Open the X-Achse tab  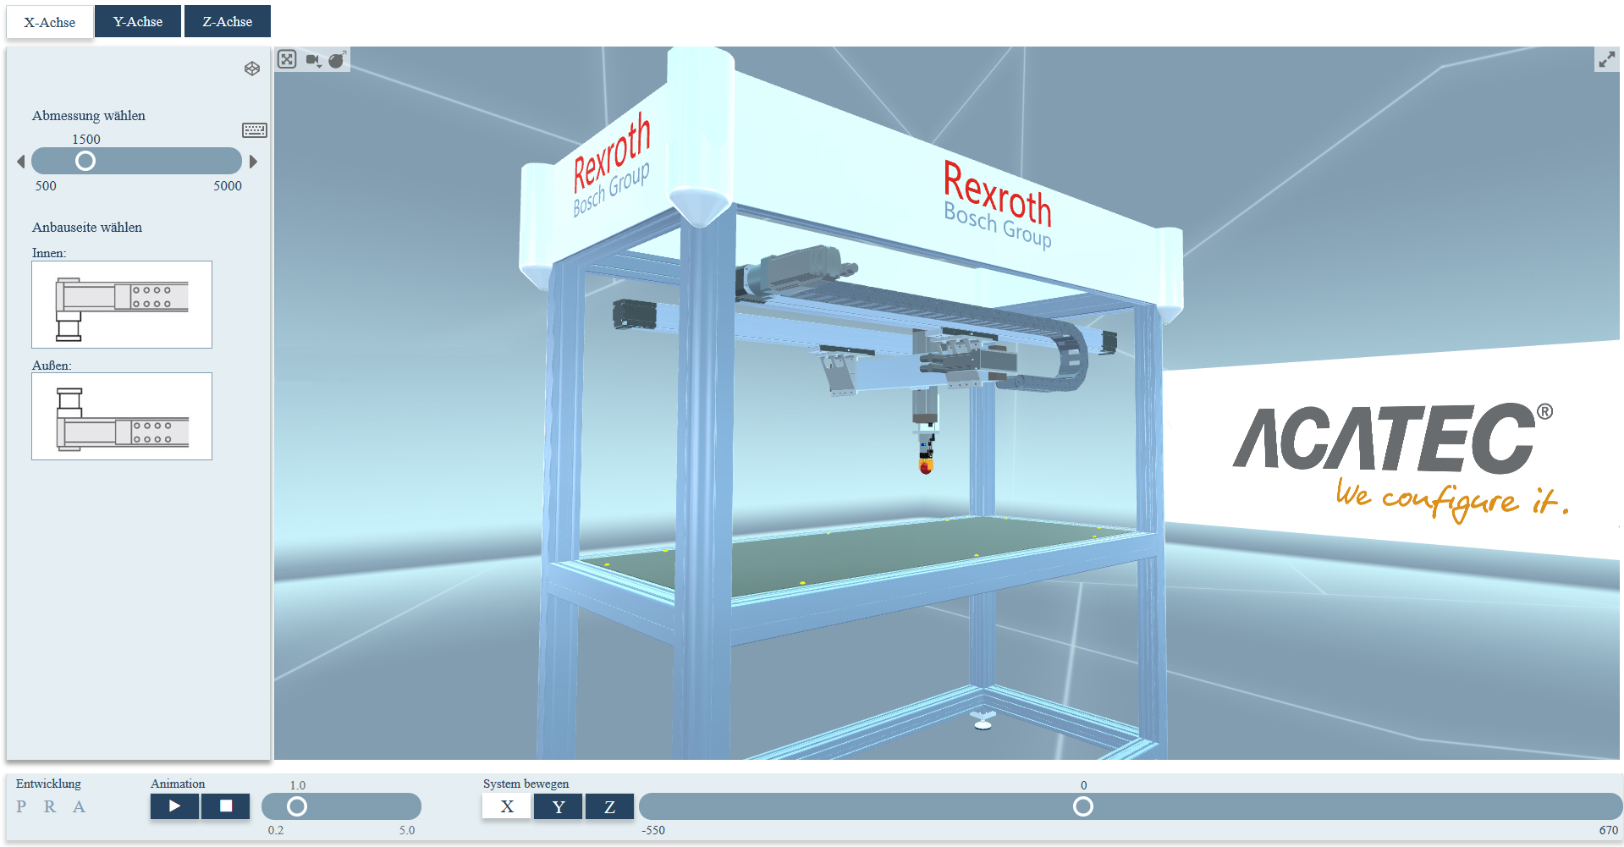50,22
